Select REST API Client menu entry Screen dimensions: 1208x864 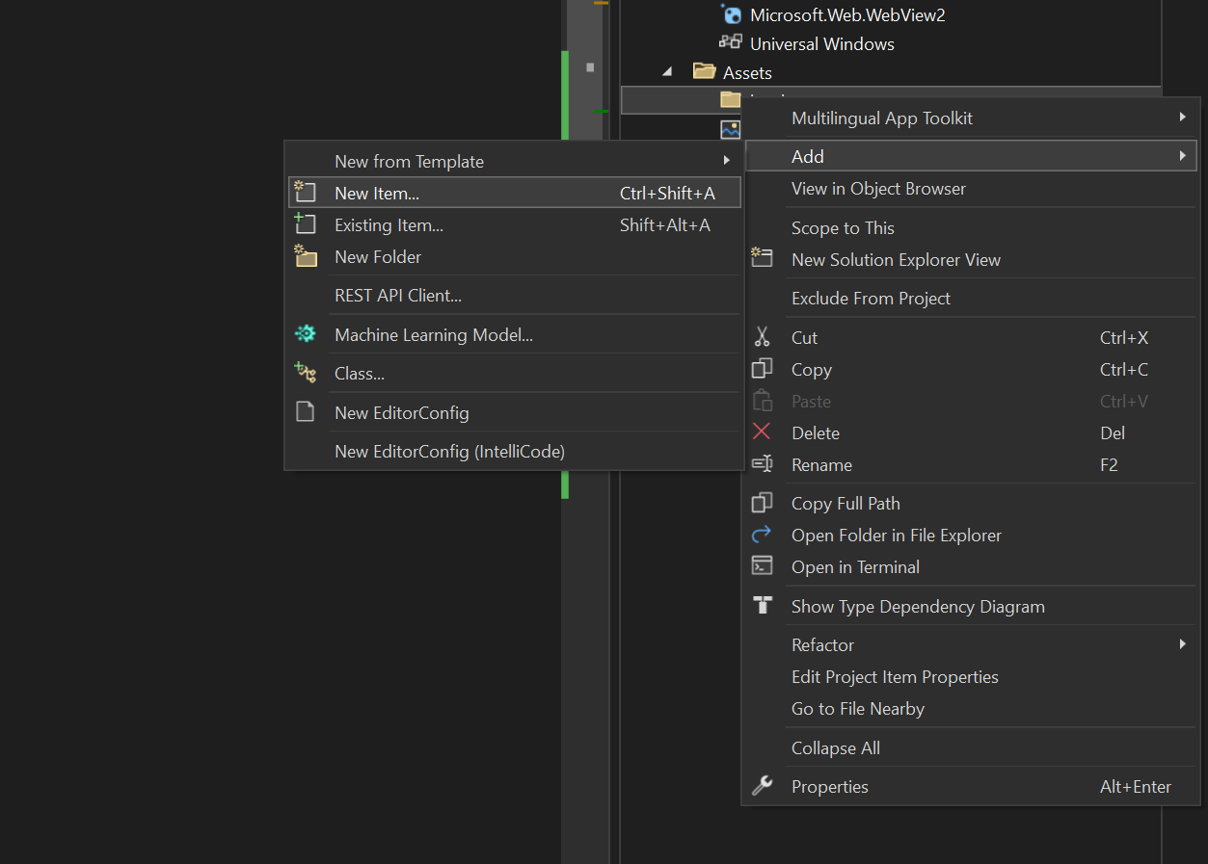pos(397,296)
